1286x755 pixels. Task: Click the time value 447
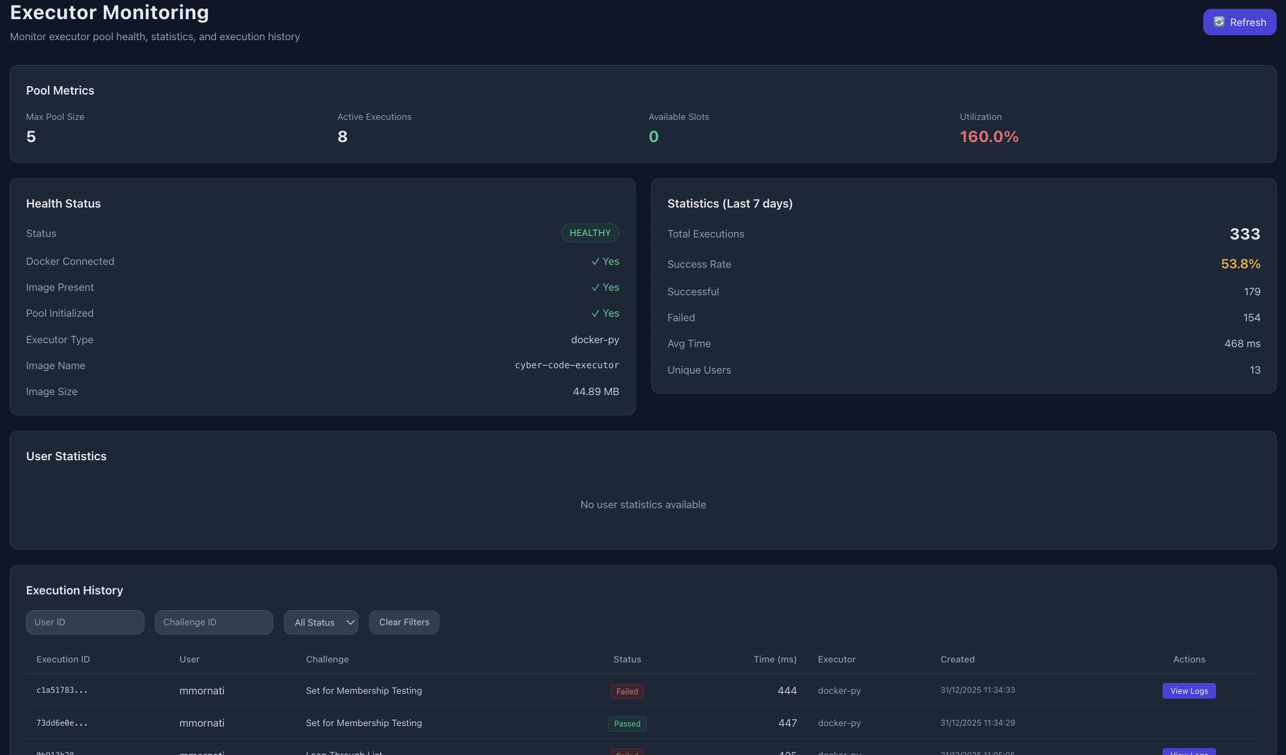point(787,722)
